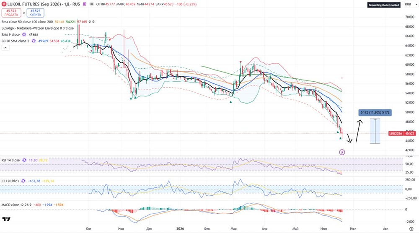Image resolution: width=419 pixels, height=233 pixels.
Task: Click the 50 000 price axis label
Action: (410, 112)
